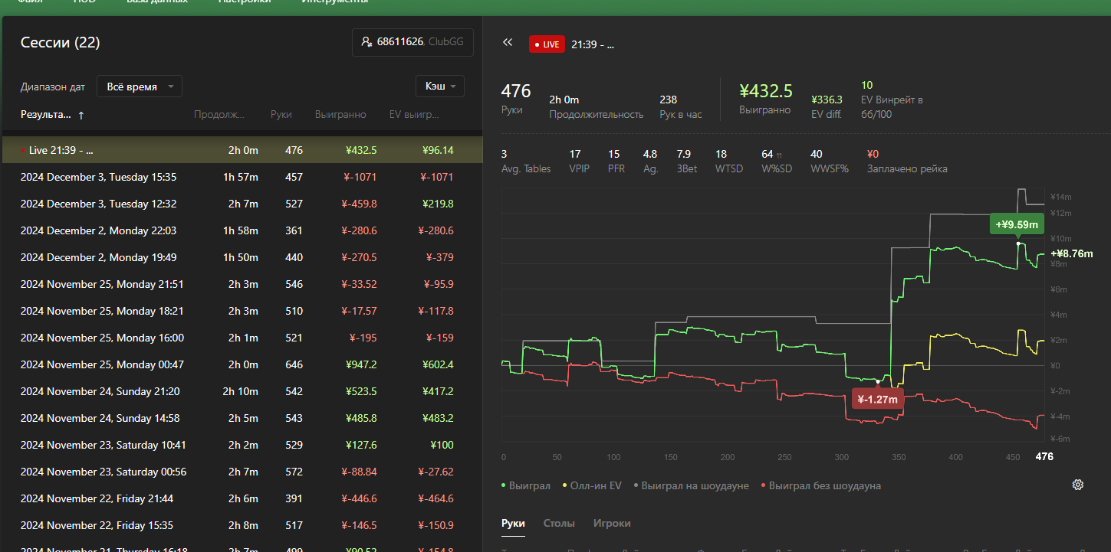Open the Кэш game type dropdown

click(440, 87)
